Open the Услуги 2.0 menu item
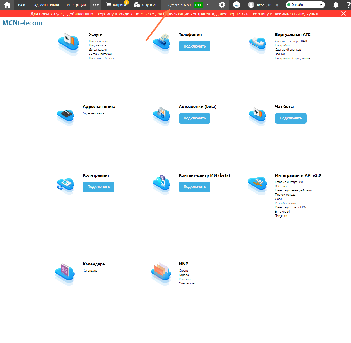351x343 pixels. pos(146,5)
